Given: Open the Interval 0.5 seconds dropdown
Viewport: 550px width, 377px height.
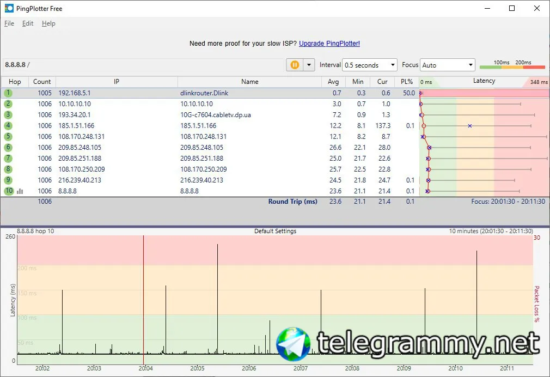Looking at the screenshot, I should pyautogui.click(x=369, y=65).
